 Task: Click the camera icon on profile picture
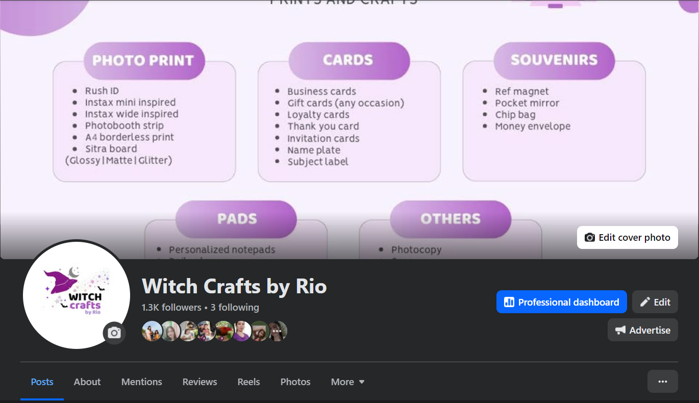pyautogui.click(x=114, y=333)
